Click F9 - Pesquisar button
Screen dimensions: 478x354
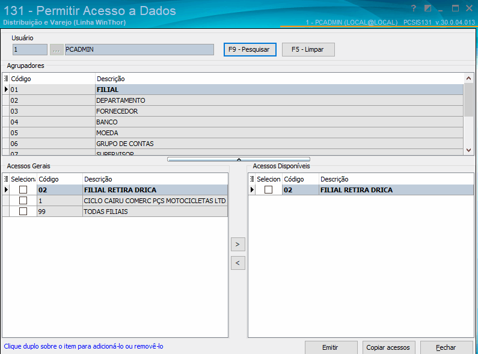[x=250, y=50]
